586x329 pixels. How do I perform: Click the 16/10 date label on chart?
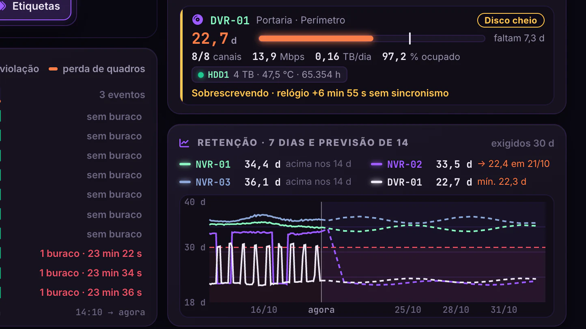click(x=264, y=310)
